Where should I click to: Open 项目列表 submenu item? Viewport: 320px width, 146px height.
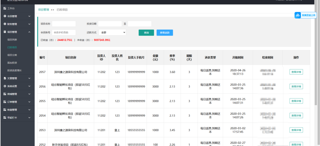point(12,40)
